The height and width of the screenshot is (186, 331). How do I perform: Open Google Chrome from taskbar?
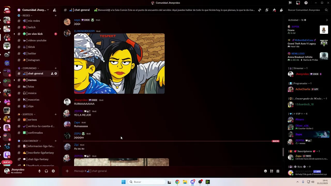[177, 182]
